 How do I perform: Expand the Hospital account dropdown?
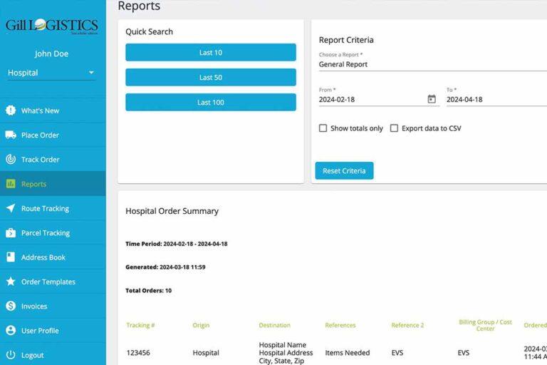[91, 73]
